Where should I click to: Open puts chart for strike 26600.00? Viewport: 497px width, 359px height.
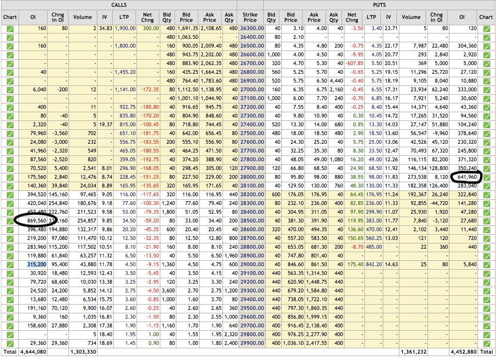click(486, 55)
